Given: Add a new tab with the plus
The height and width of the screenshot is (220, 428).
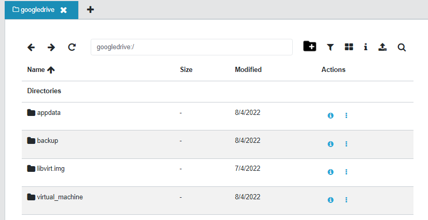Looking at the screenshot, I should pyautogui.click(x=90, y=10).
